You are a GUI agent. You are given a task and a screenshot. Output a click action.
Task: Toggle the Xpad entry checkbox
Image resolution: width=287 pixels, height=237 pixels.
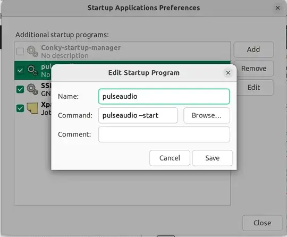20,108
